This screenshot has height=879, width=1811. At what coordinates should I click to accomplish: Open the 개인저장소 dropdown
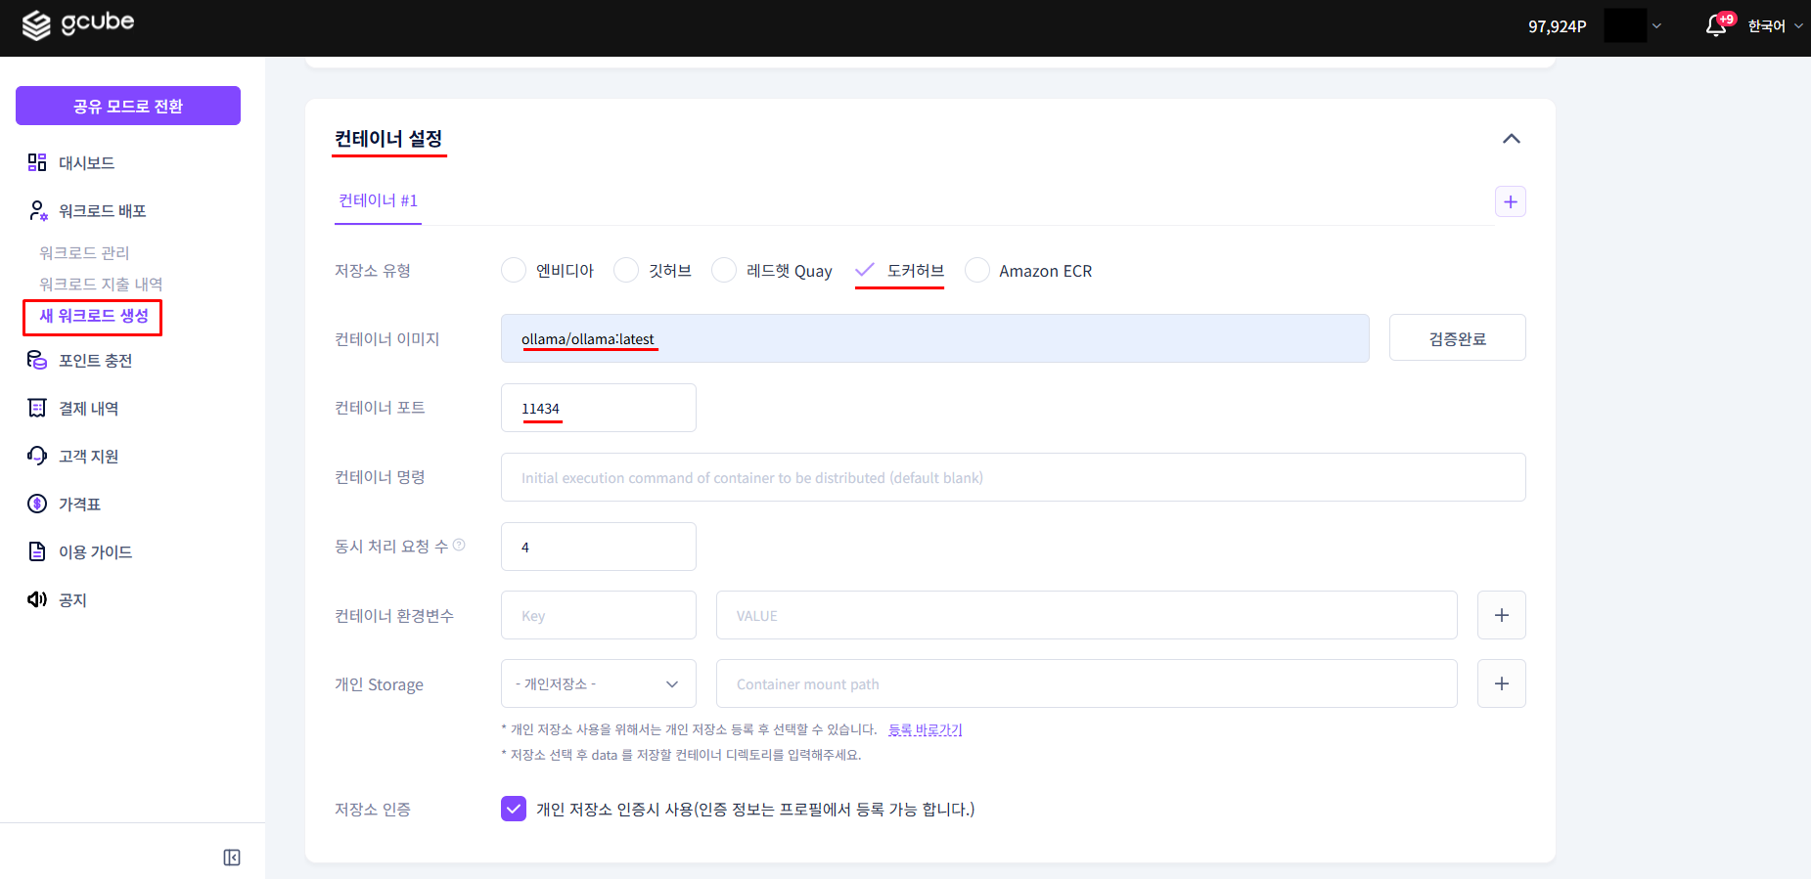(599, 683)
